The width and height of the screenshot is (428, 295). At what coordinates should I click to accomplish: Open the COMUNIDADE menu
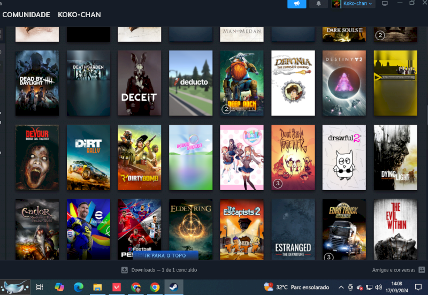(x=26, y=14)
